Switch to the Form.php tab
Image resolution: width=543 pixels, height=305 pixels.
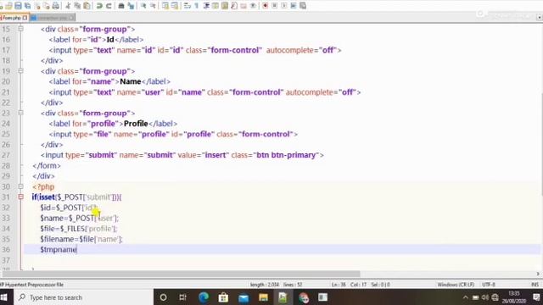click(13, 18)
